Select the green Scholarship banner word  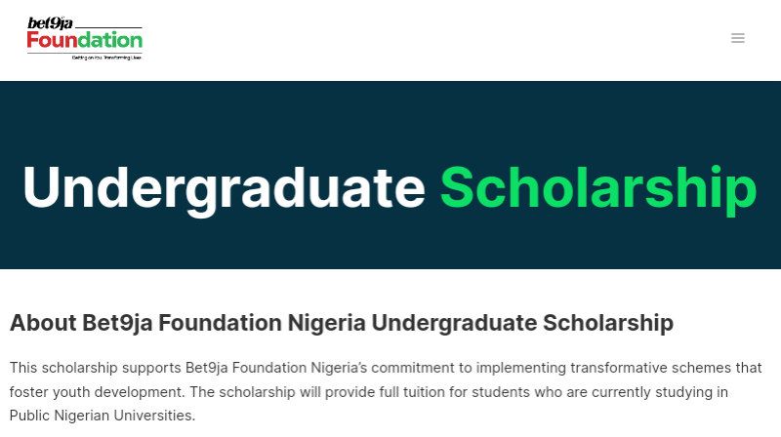(x=598, y=187)
